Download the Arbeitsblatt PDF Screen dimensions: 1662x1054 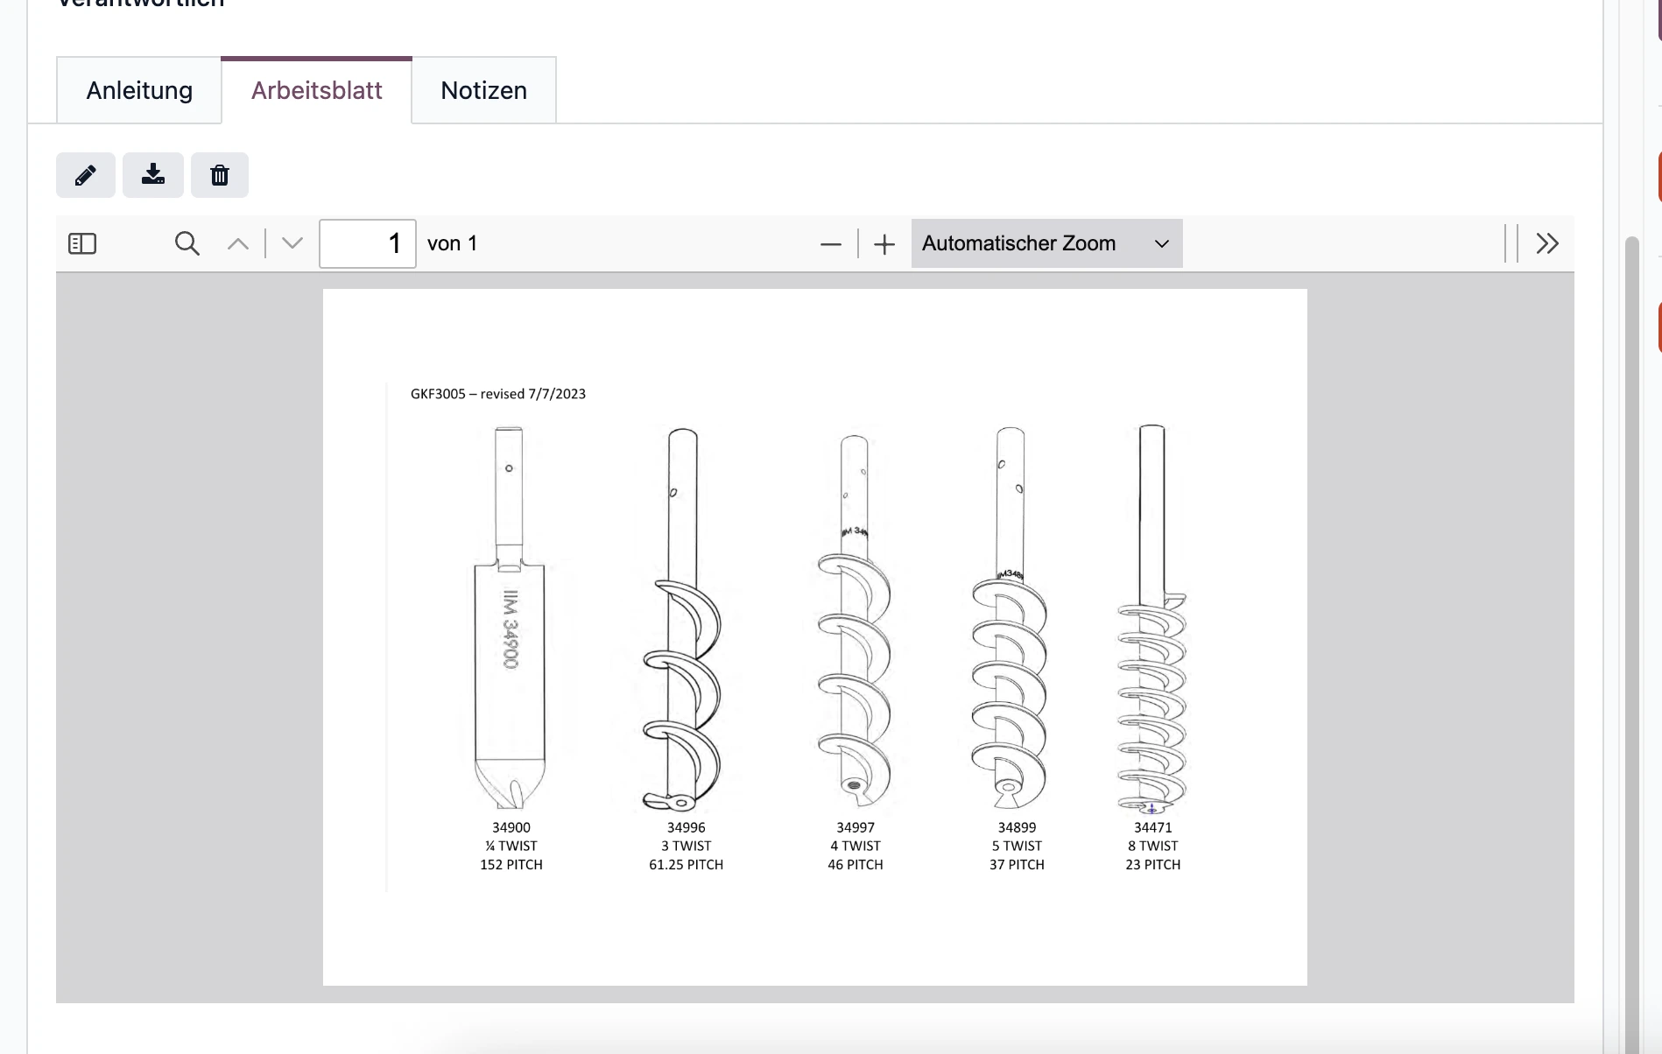(152, 175)
